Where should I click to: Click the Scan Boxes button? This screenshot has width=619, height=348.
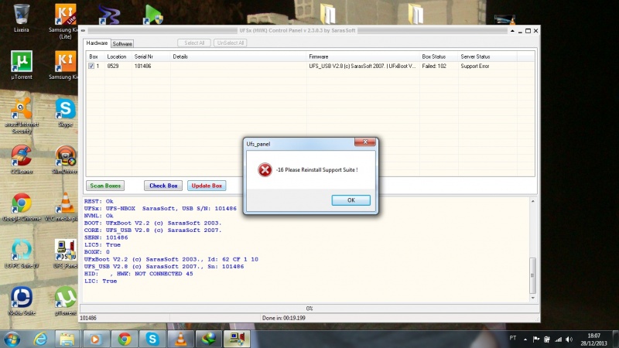point(106,186)
